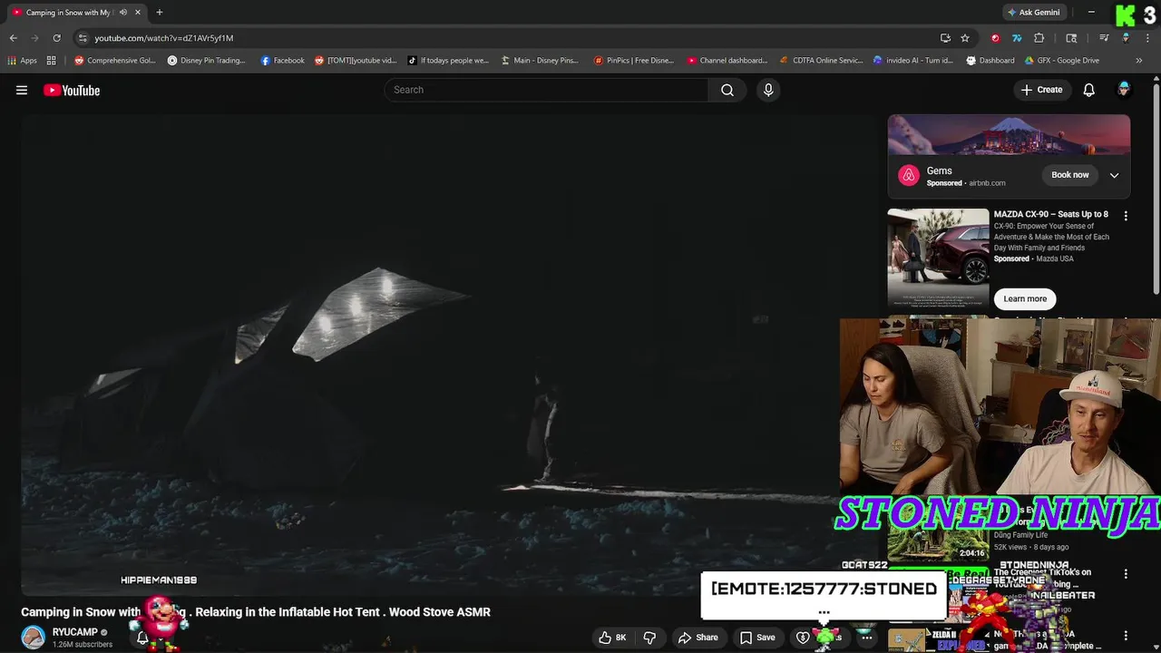Open invideo AI bookmark
1161x653 pixels.
point(912,61)
